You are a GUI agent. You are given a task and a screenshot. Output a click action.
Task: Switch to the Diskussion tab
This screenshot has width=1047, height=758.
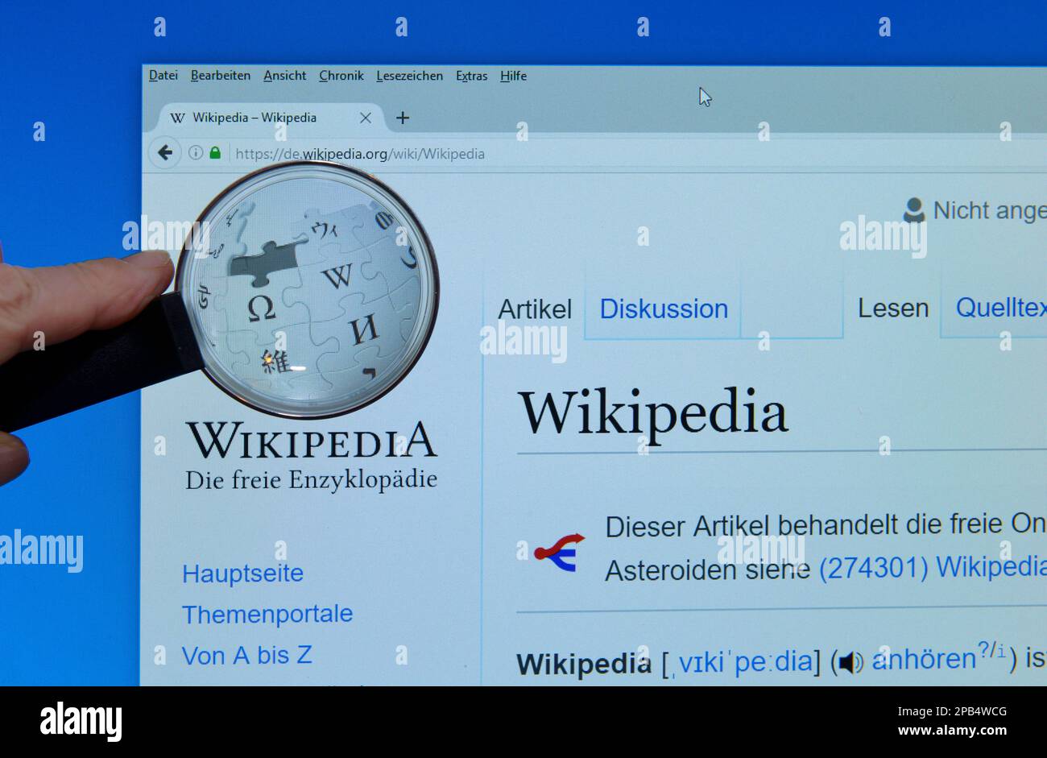coord(664,309)
